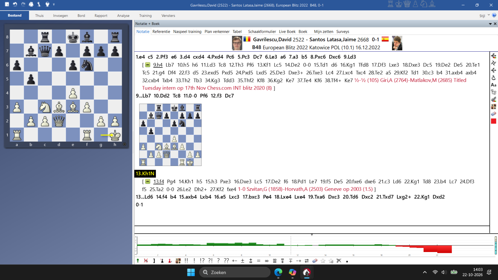Insert the equals = evaluation symbol
Image resolution: width=498 pixels, height=280 pixels.
[259, 261]
